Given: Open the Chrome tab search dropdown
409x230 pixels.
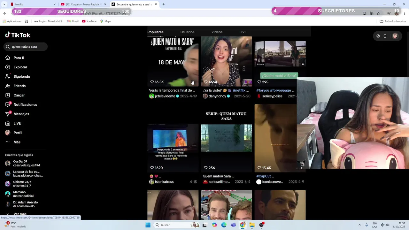Looking at the screenshot, I should coord(4,4).
